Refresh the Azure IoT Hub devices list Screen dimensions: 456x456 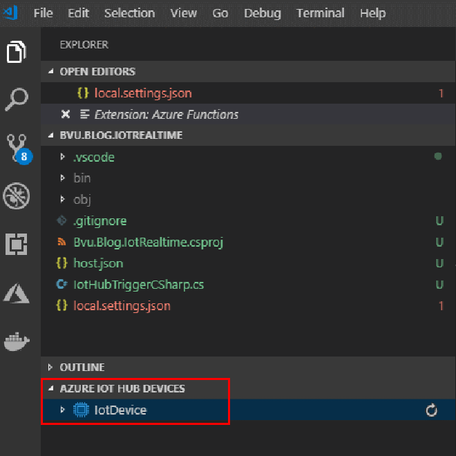click(432, 410)
